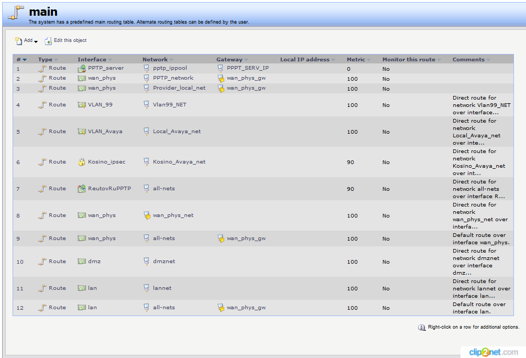Select Kosino_ipsec interface entry
The width and height of the screenshot is (526, 358).
point(107,162)
